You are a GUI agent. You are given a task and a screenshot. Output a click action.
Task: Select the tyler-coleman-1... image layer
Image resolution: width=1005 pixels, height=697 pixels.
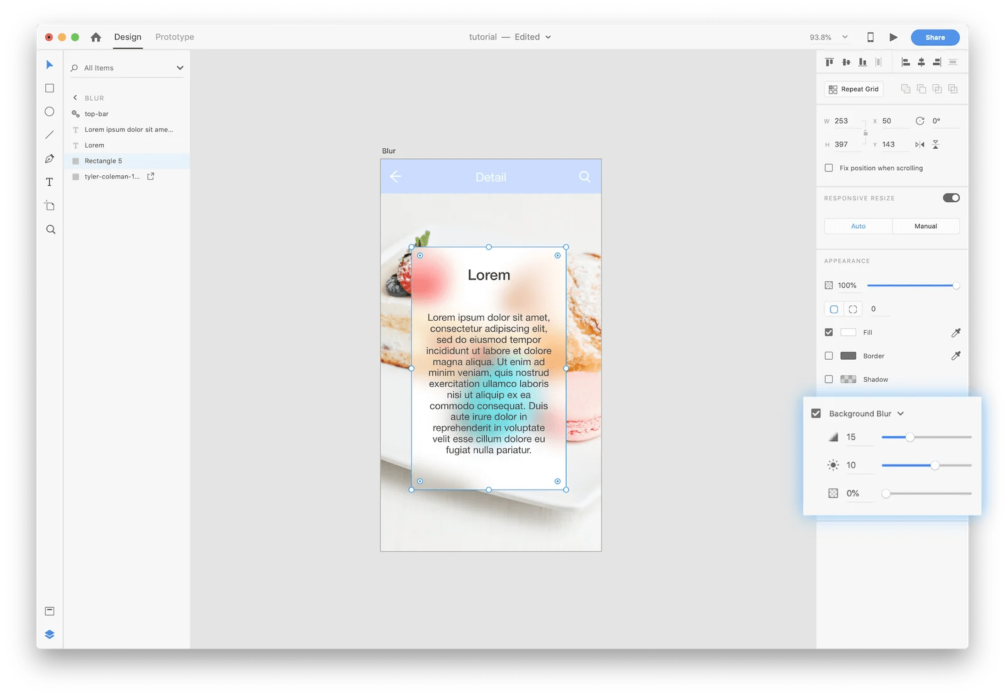point(127,176)
